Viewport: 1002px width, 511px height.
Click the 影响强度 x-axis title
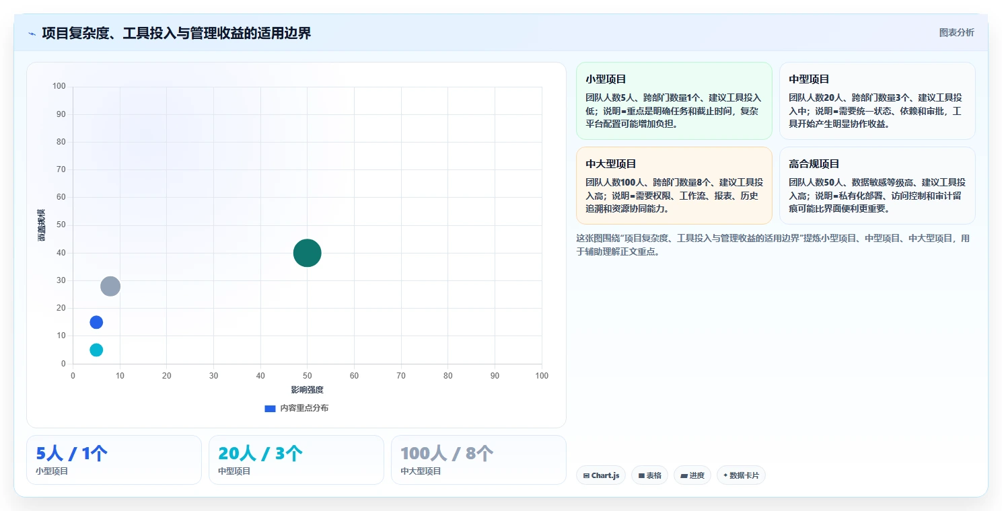click(307, 390)
